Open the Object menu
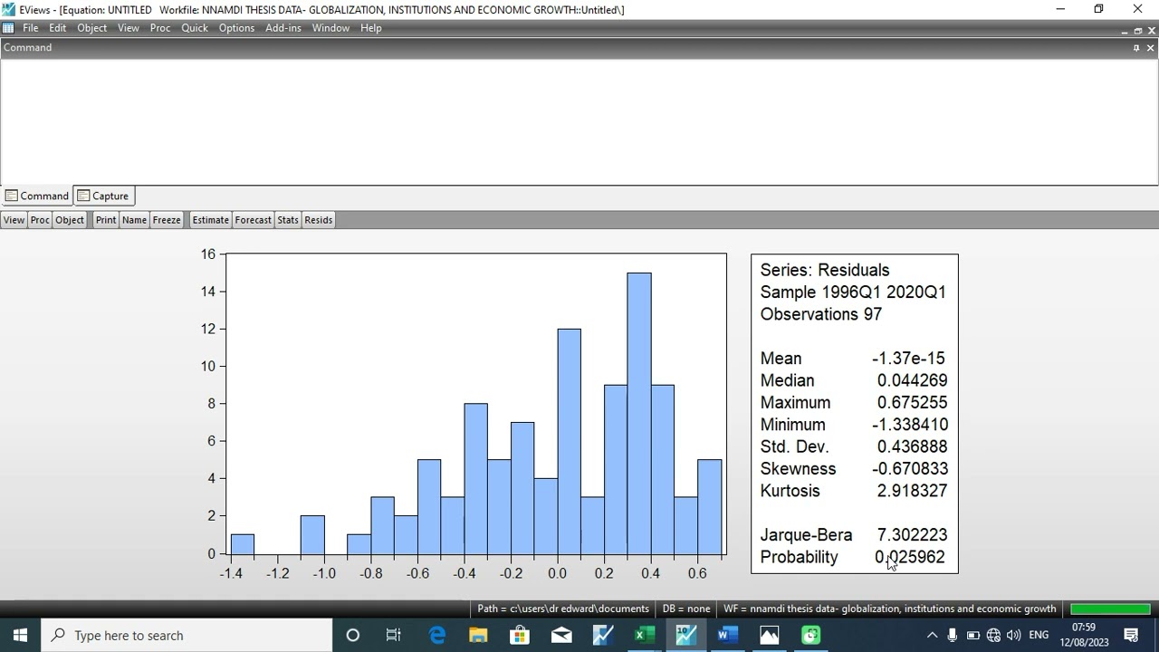1159x652 pixels. (x=91, y=28)
